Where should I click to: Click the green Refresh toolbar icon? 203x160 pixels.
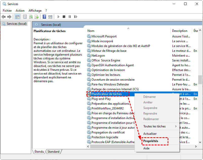coord(31,17)
